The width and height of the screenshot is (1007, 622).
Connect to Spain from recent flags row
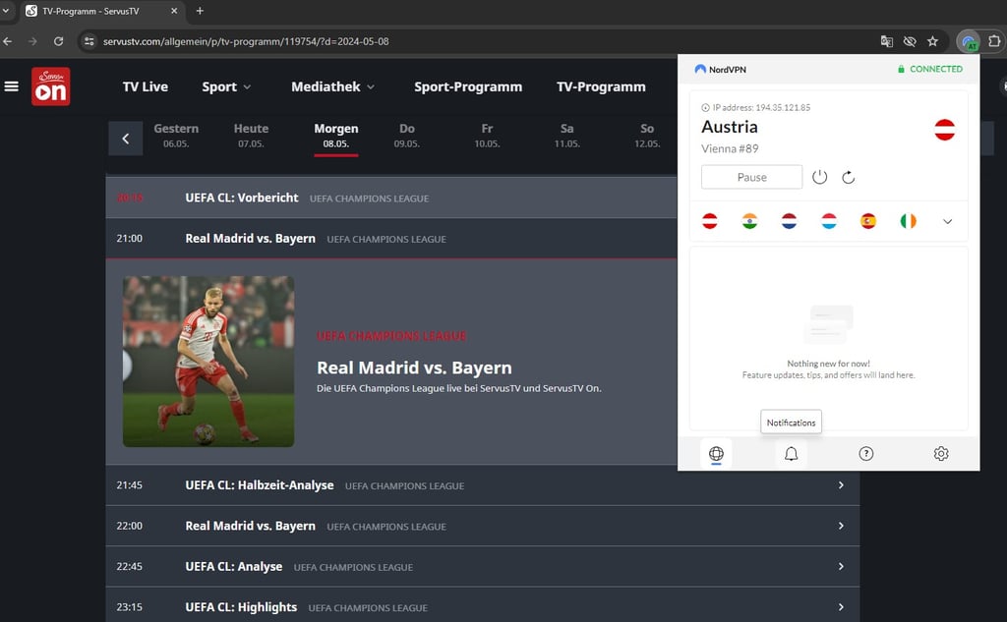point(868,221)
